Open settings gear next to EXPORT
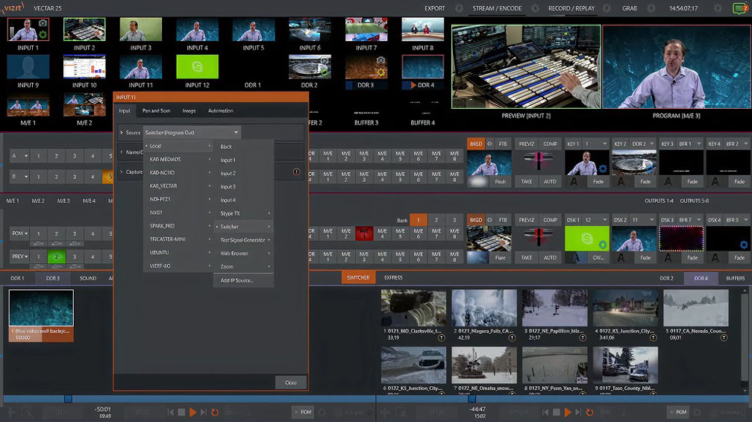This screenshot has height=422, width=752. click(461, 8)
